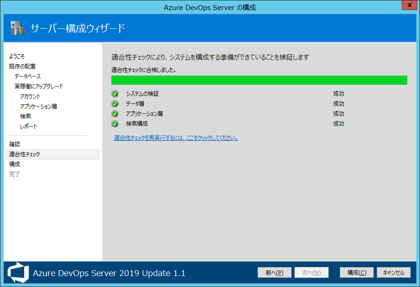Click the 次へ(N) button
Screen dimensions: 420x287
(311, 272)
